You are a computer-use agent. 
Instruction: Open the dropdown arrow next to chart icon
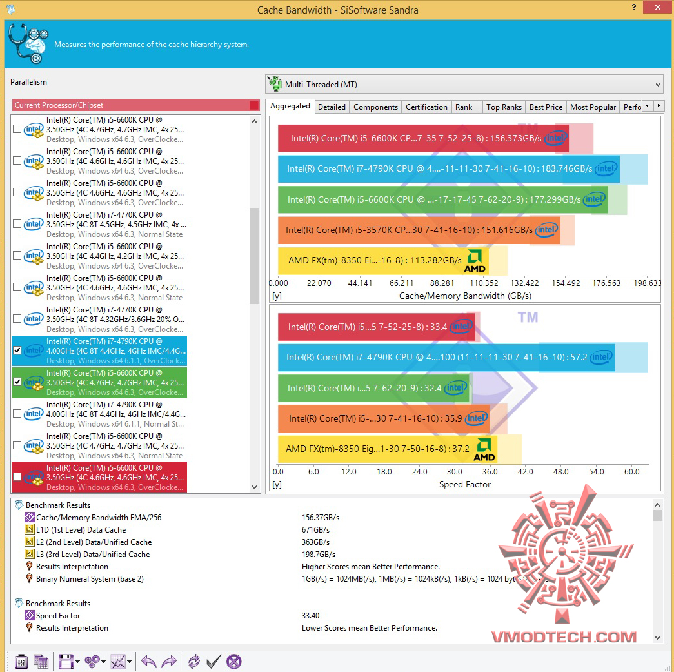pyautogui.click(x=130, y=662)
